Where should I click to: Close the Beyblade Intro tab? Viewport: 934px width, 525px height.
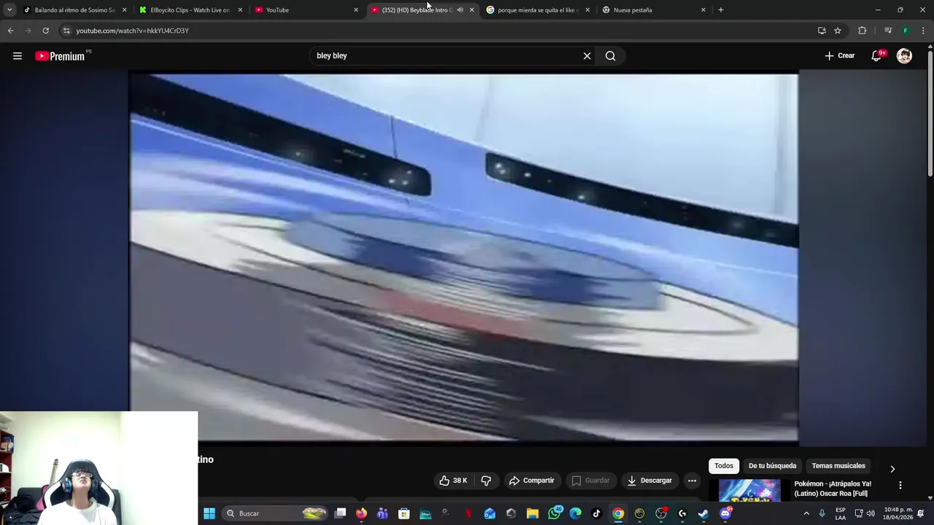[x=471, y=10]
